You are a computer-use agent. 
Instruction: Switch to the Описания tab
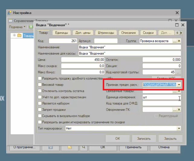tap(128, 33)
